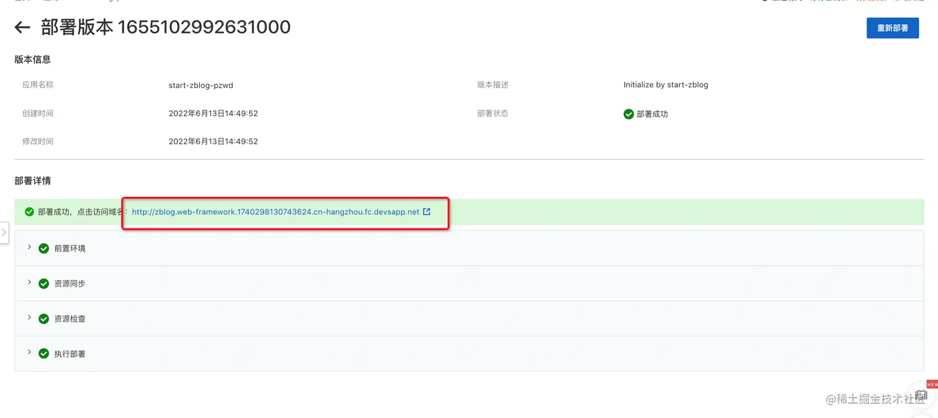Click the green check icon beside 前置环境

tap(43, 248)
